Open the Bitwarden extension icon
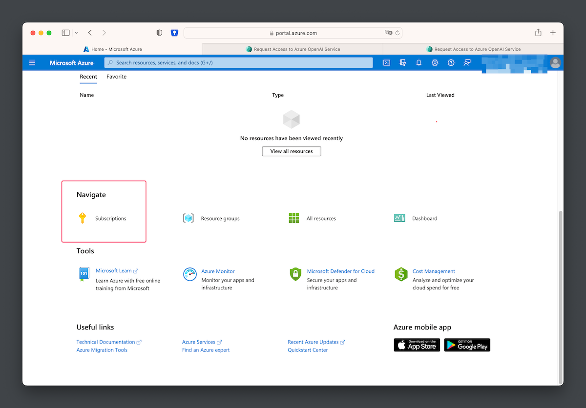586x408 pixels. coord(174,33)
